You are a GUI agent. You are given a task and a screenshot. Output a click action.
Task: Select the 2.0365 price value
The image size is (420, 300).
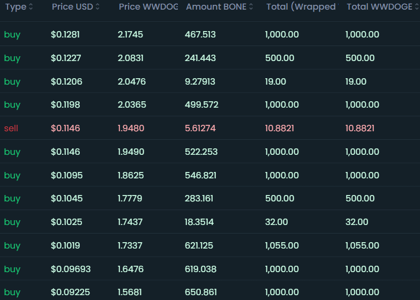(132, 105)
